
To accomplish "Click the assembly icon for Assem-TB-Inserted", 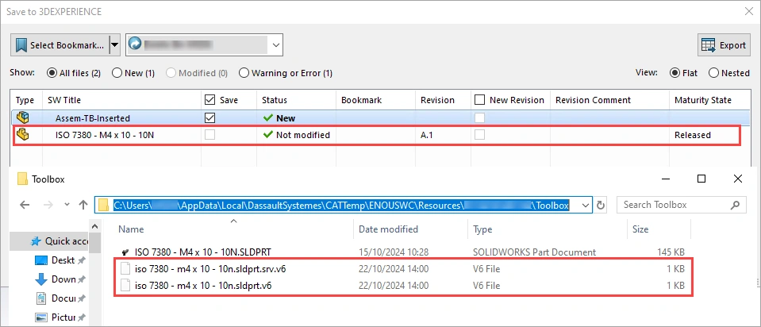I will pyautogui.click(x=23, y=117).
